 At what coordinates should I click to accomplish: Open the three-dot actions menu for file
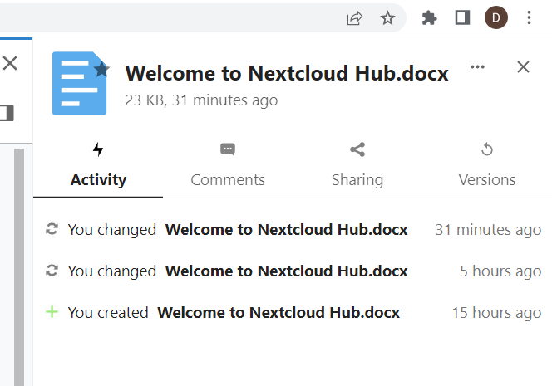coord(477,66)
